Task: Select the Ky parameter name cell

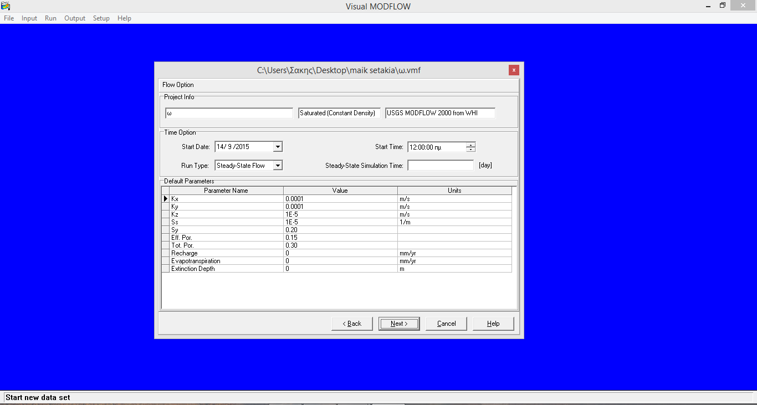Action: click(226, 206)
